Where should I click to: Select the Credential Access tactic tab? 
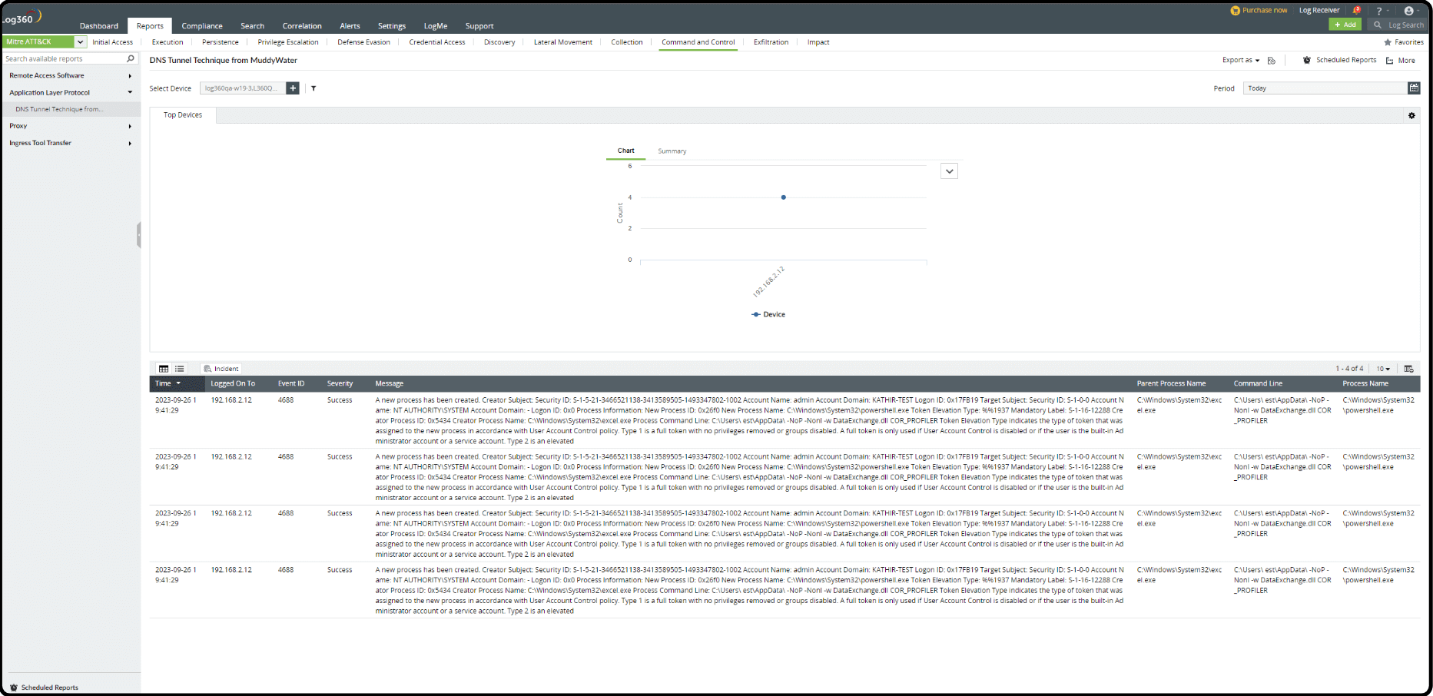point(437,42)
